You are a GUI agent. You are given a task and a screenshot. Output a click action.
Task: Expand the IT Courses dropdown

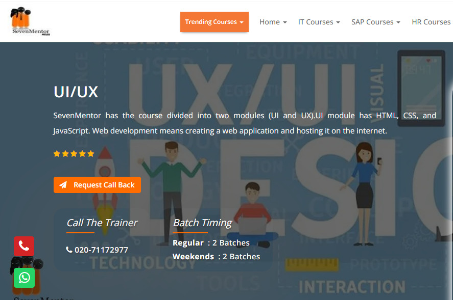(x=319, y=22)
